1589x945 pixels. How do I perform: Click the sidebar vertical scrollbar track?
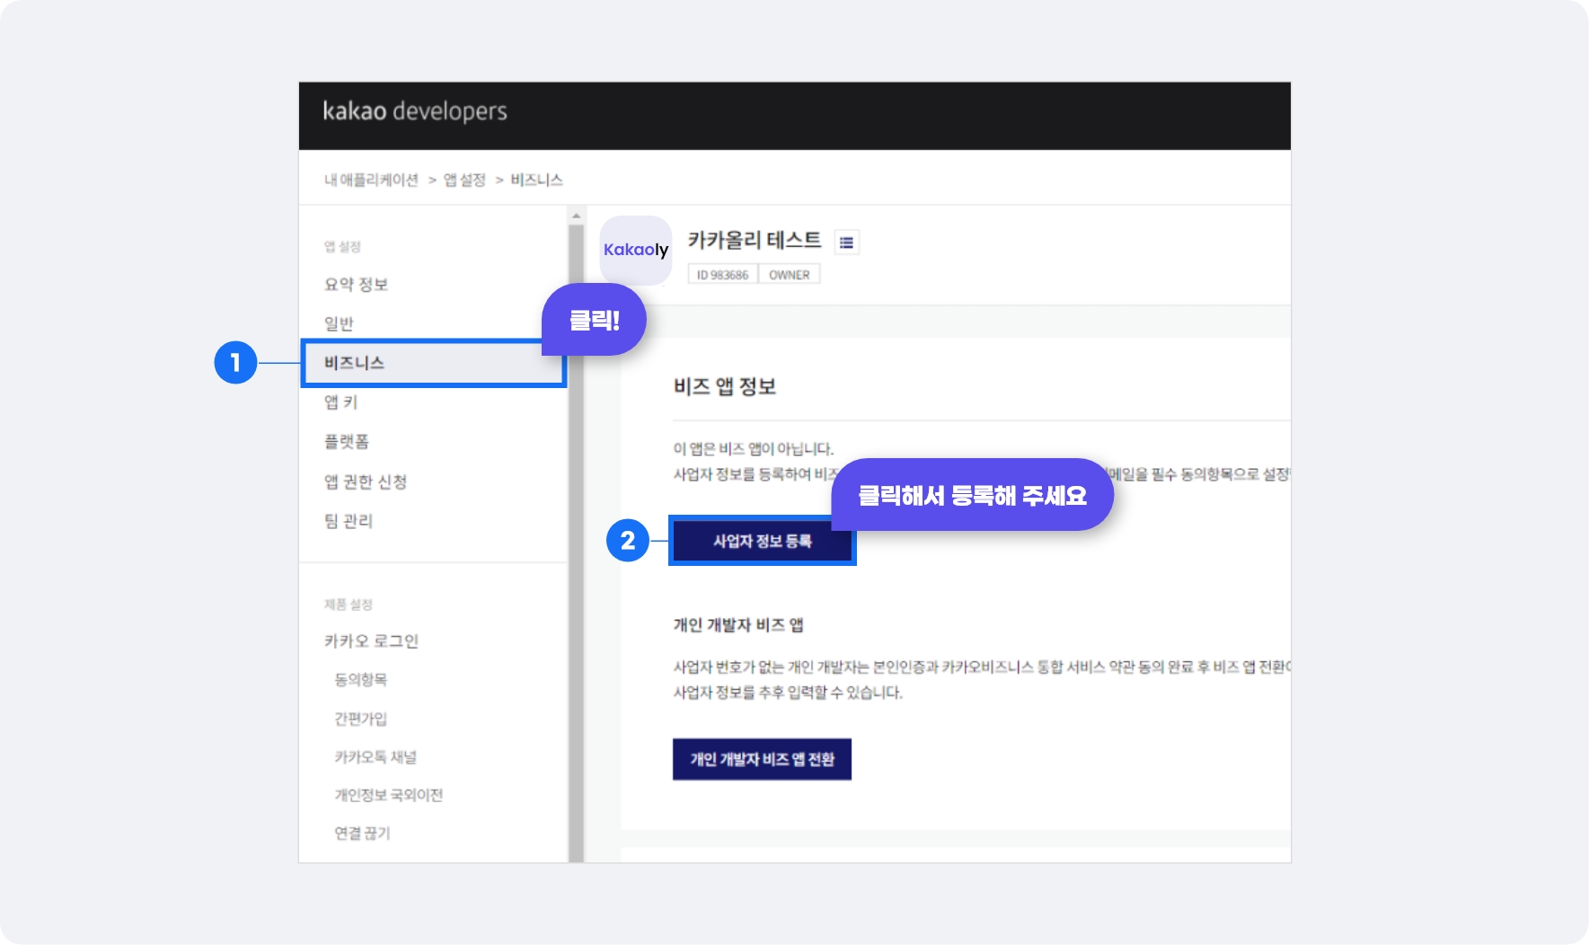coord(577,543)
